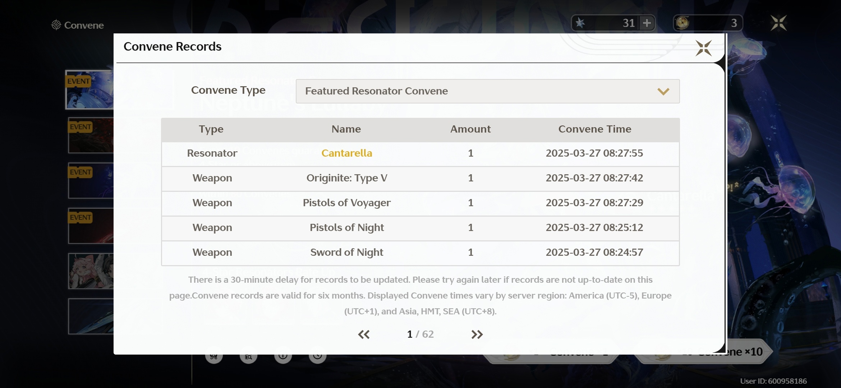Image resolution: width=841 pixels, height=388 pixels.
Task: Click the Convene Time column header
Action: (x=594, y=129)
